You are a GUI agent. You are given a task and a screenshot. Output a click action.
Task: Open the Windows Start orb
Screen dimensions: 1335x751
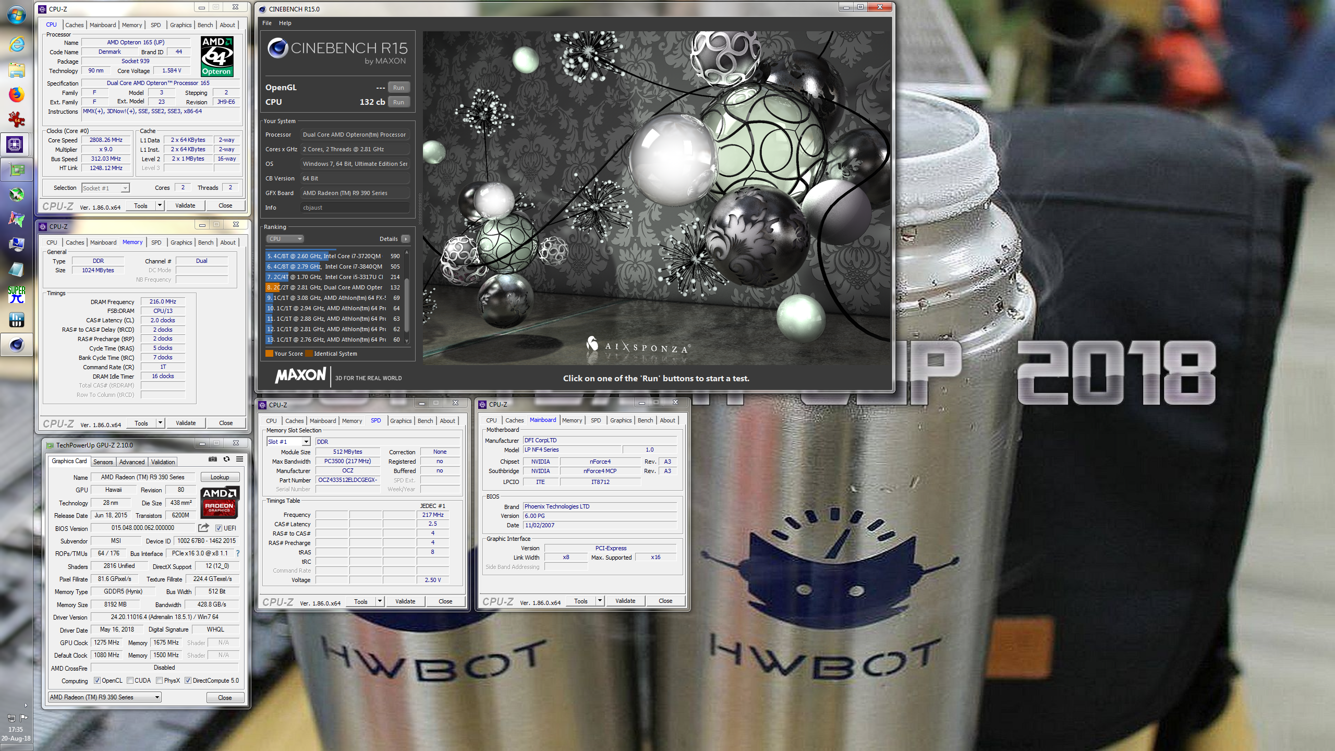(16, 15)
